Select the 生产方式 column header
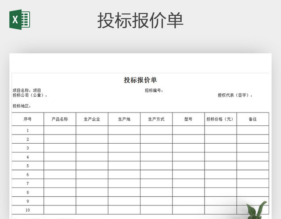281x219 pixels. pos(156,119)
